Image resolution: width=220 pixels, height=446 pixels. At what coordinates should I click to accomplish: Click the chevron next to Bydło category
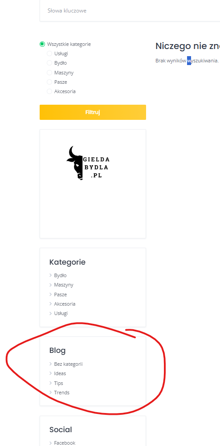[x=51, y=275]
